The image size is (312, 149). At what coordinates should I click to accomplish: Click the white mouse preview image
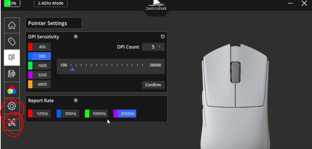click(x=235, y=96)
